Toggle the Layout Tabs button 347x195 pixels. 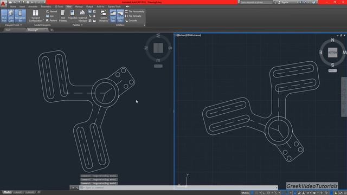(x=120, y=16)
